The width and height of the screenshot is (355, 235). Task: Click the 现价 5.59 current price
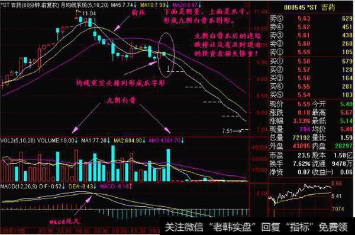pos(290,105)
